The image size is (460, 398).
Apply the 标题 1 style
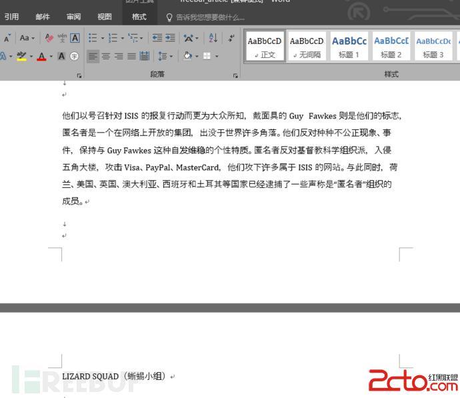tap(349, 47)
